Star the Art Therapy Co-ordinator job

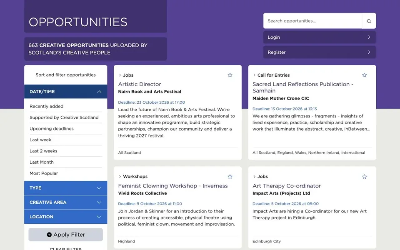[x=364, y=177]
